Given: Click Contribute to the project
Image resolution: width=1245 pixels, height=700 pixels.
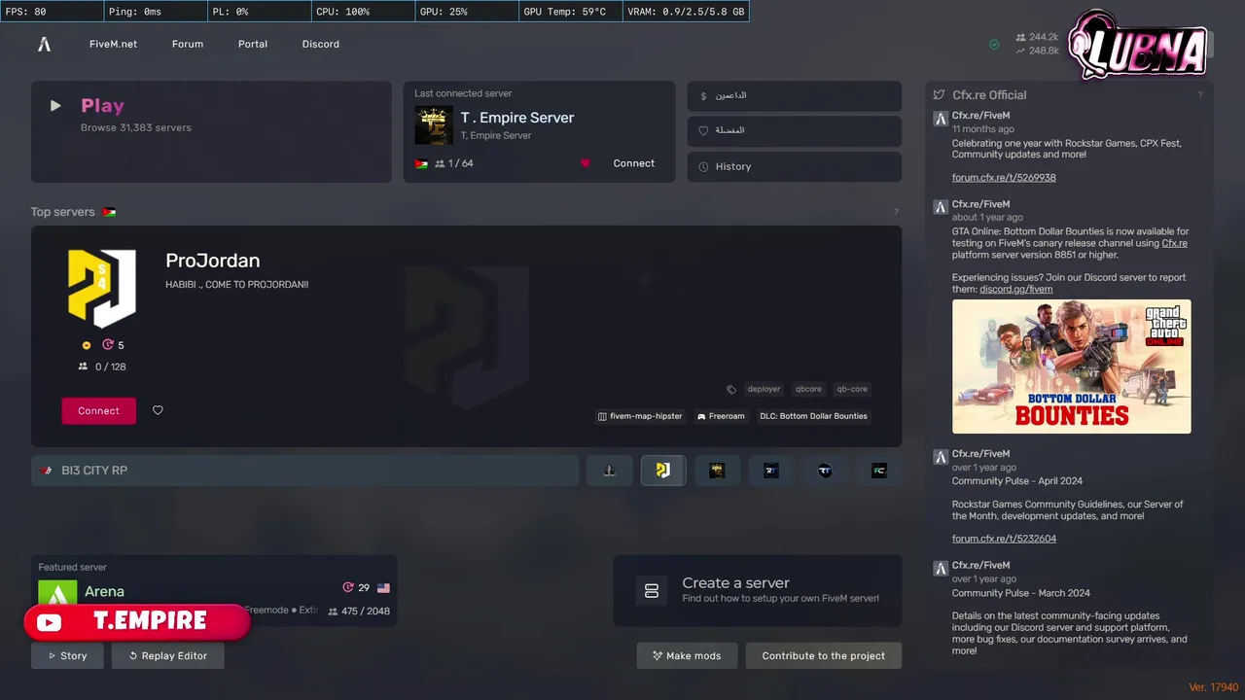Looking at the screenshot, I should [x=824, y=656].
